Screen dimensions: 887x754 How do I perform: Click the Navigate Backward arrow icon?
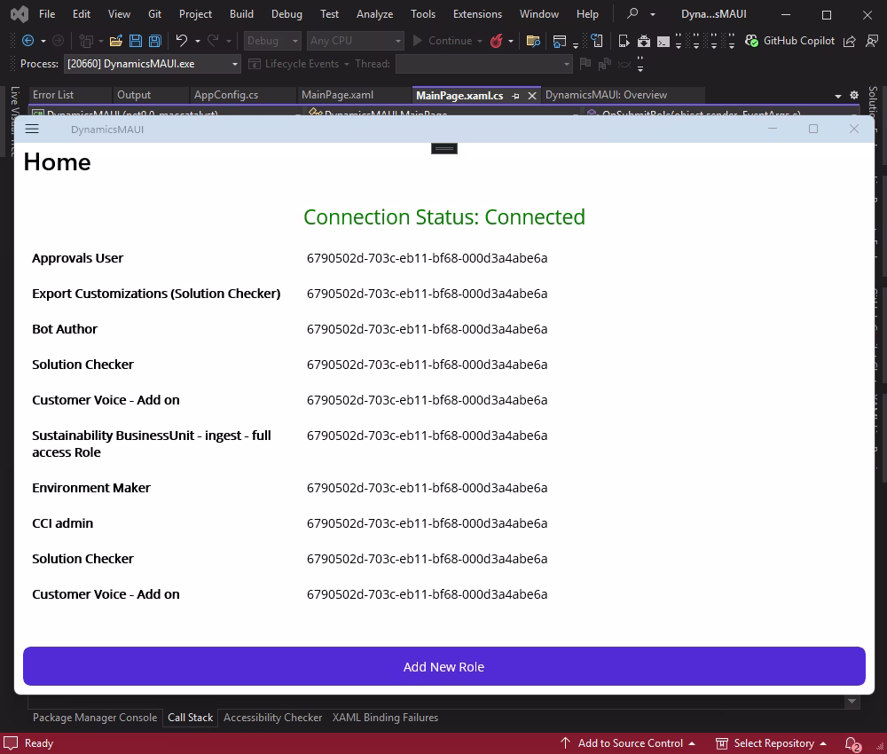tap(27, 41)
